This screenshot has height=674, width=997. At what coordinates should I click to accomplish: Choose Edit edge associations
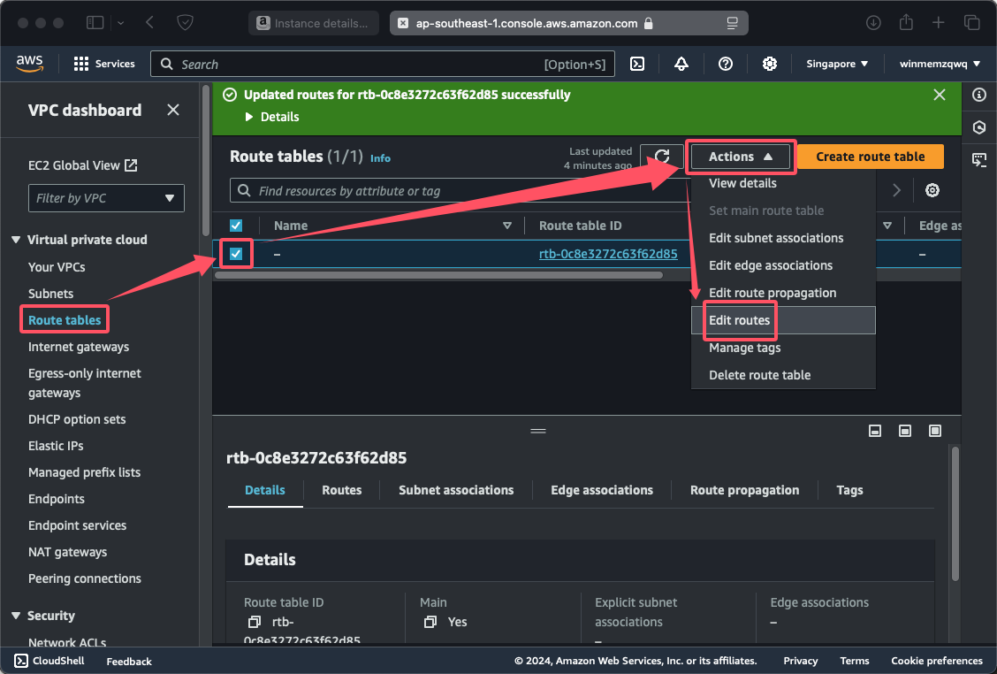(x=771, y=265)
